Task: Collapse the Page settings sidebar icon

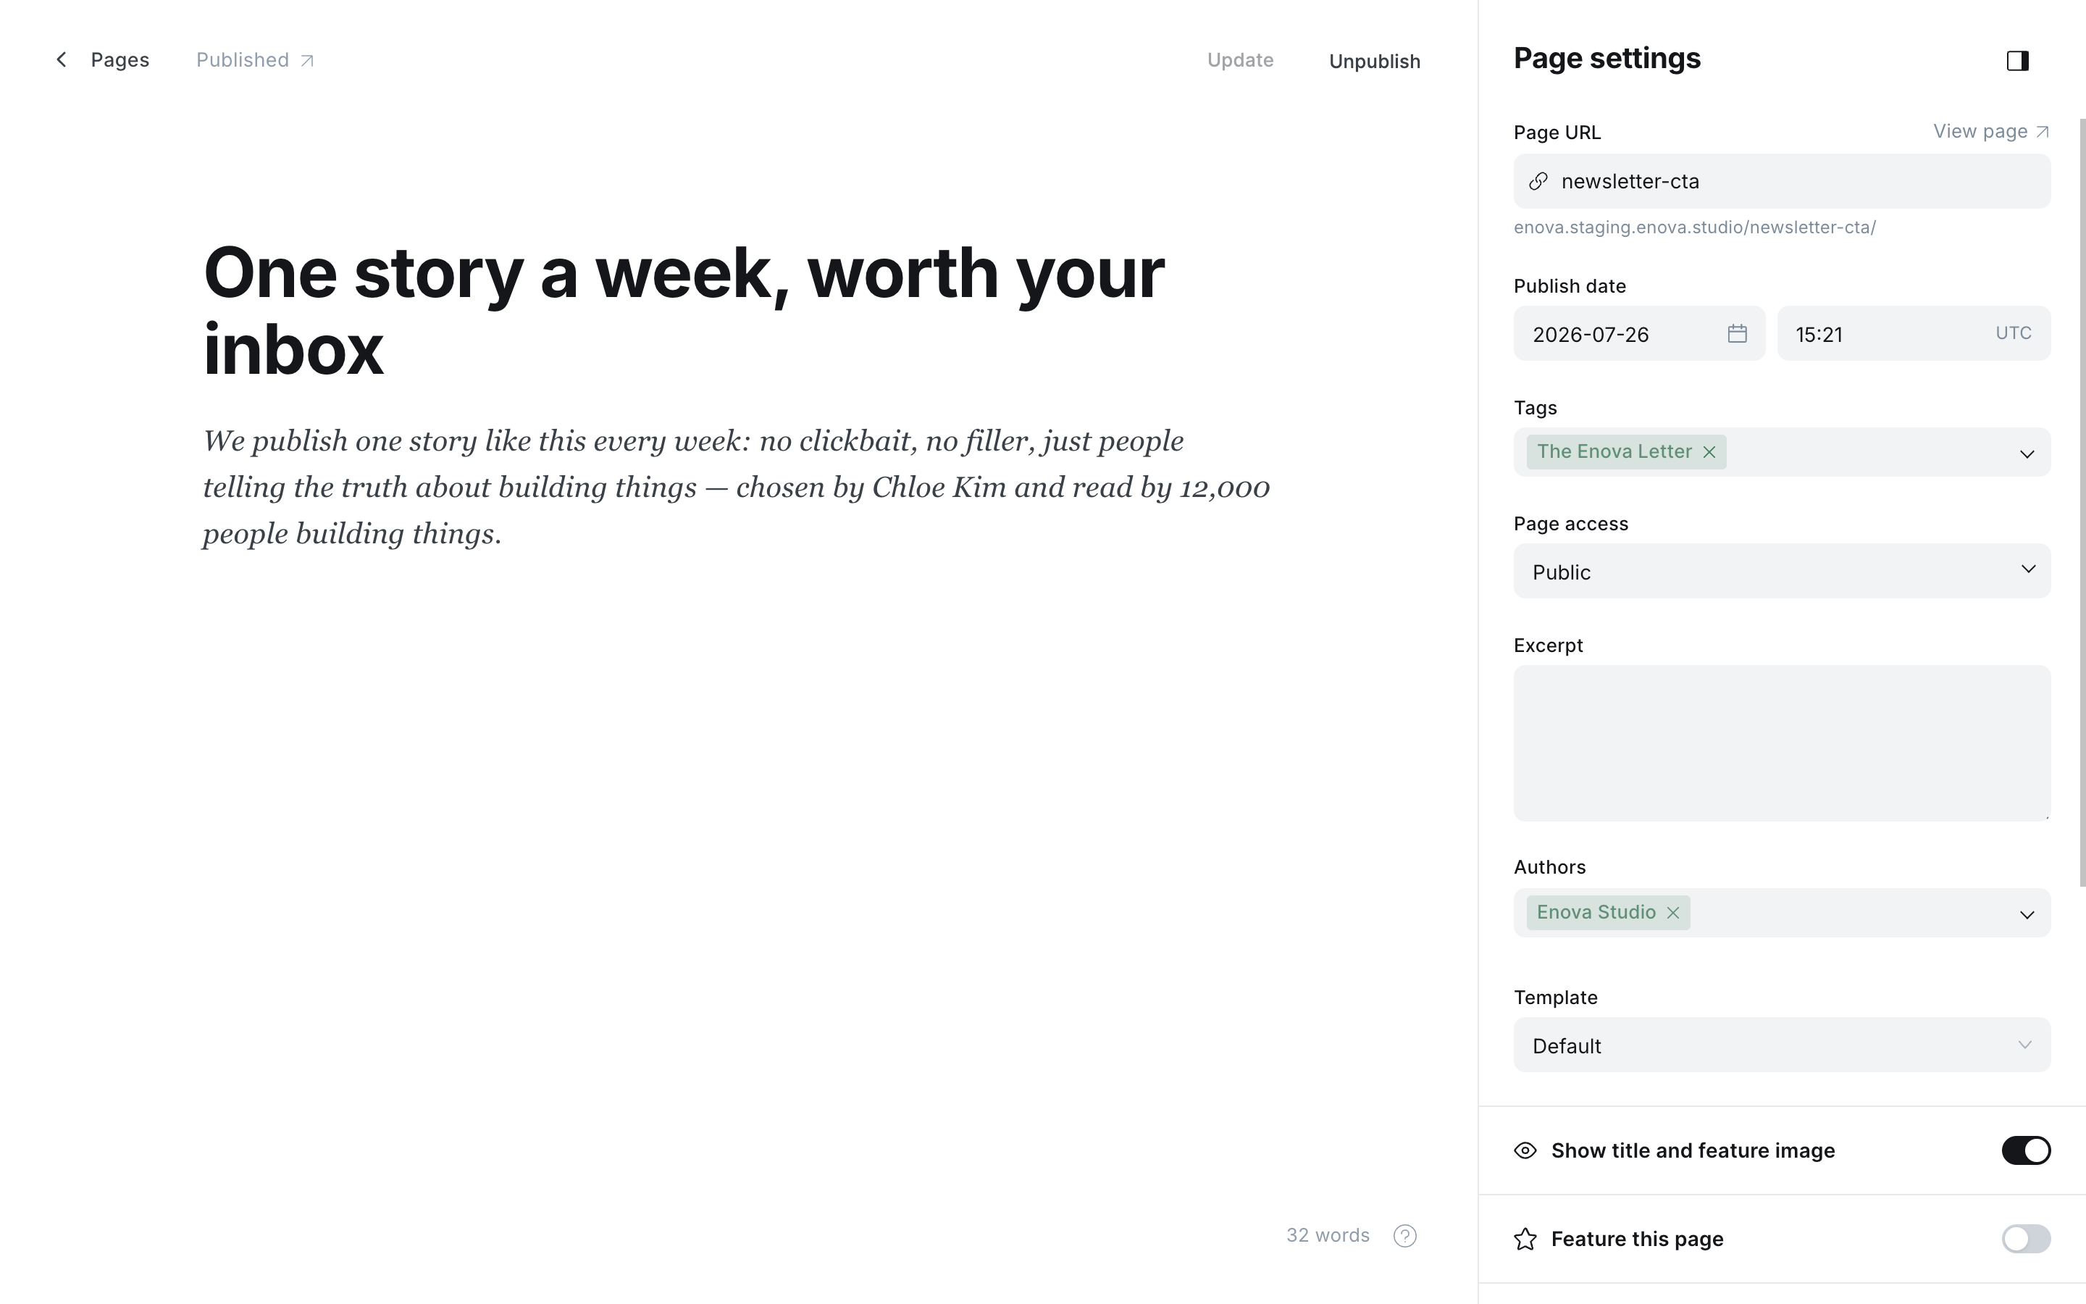Action: point(2017,60)
